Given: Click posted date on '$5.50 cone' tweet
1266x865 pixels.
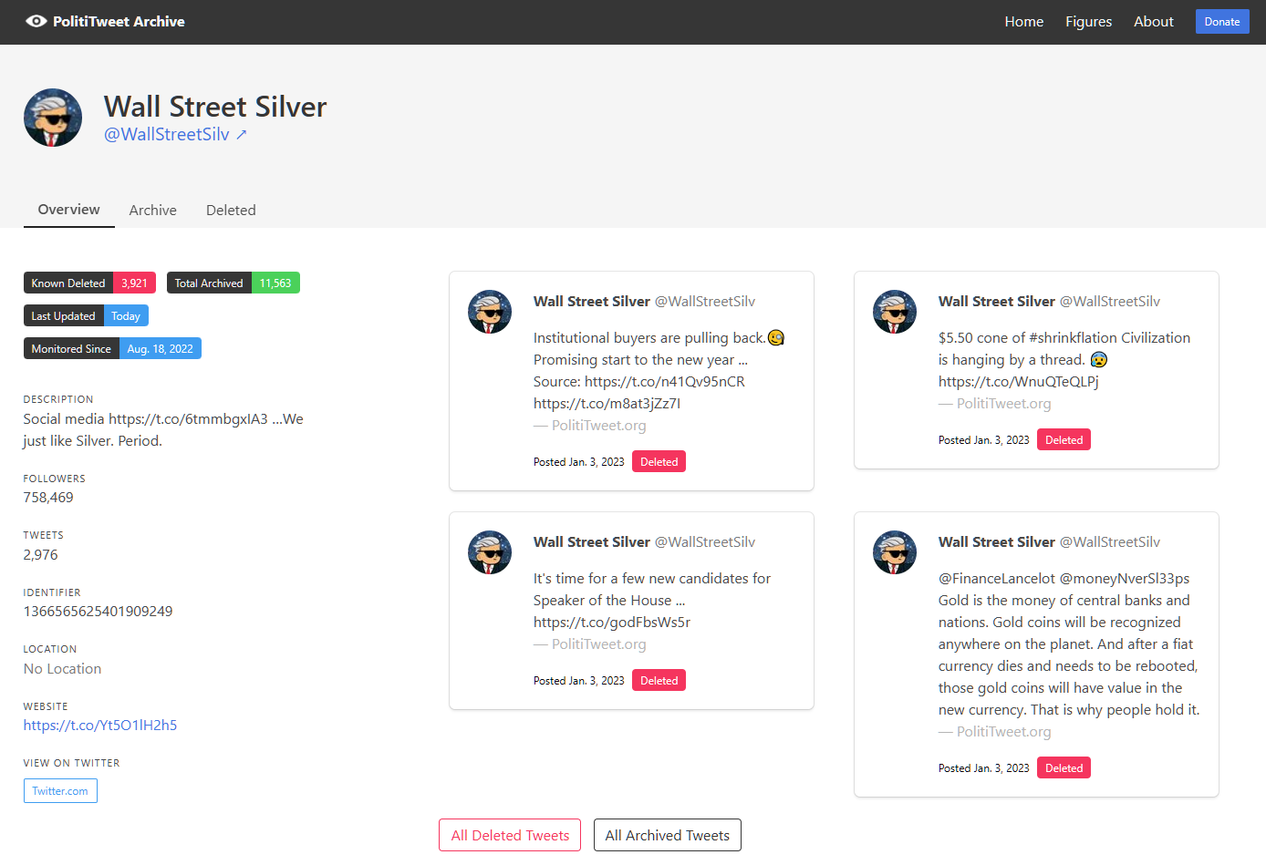Looking at the screenshot, I should [x=984, y=440].
